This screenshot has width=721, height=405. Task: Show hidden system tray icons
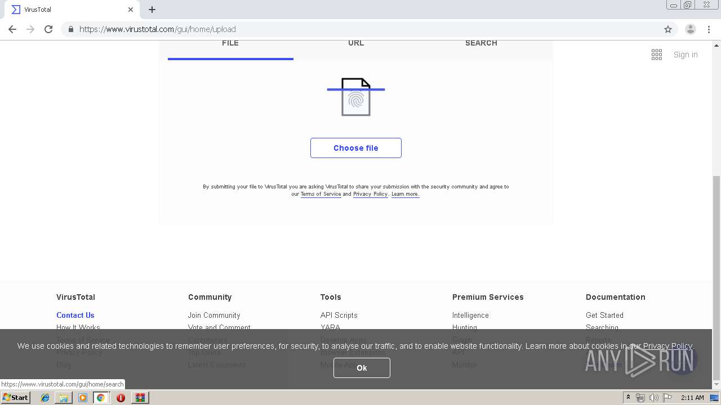(x=628, y=398)
